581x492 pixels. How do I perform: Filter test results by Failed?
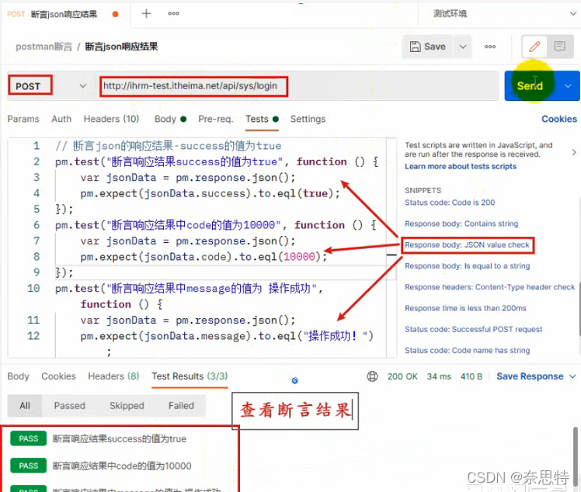[x=181, y=406]
